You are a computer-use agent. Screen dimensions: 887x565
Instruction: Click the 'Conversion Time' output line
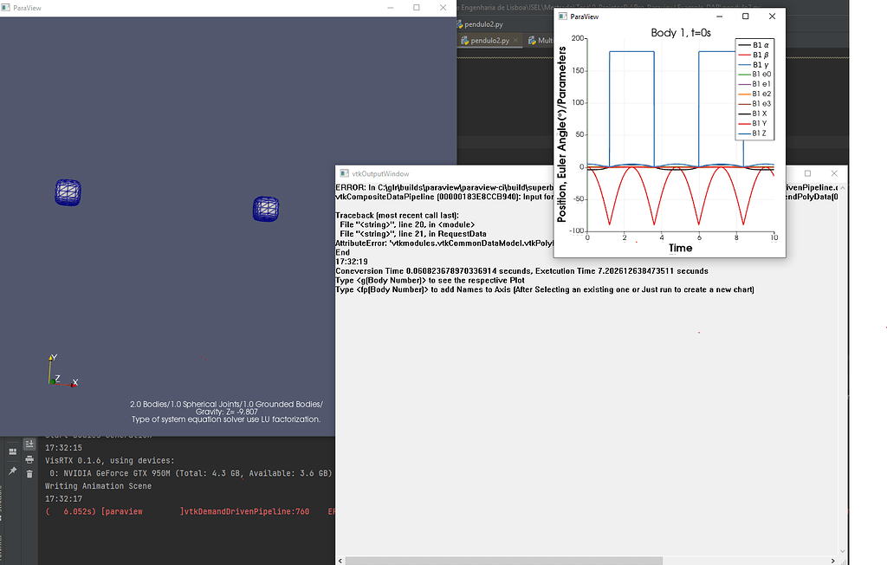521,271
